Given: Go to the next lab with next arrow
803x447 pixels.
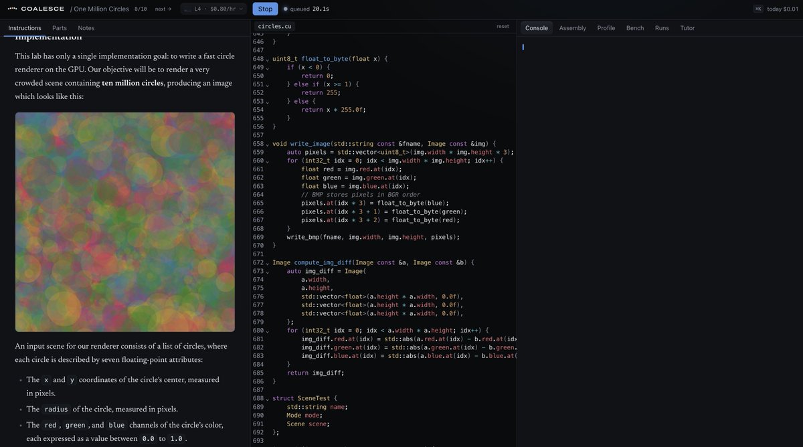Looking at the screenshot, I should (x=163, y=9).
